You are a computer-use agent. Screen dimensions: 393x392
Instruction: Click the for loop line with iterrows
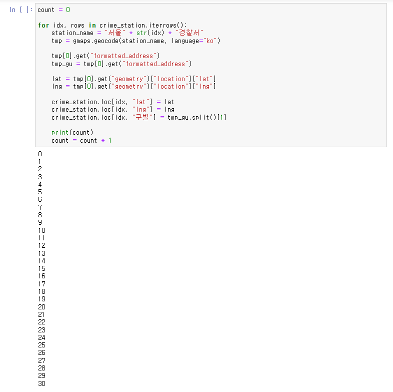[112, 26]
